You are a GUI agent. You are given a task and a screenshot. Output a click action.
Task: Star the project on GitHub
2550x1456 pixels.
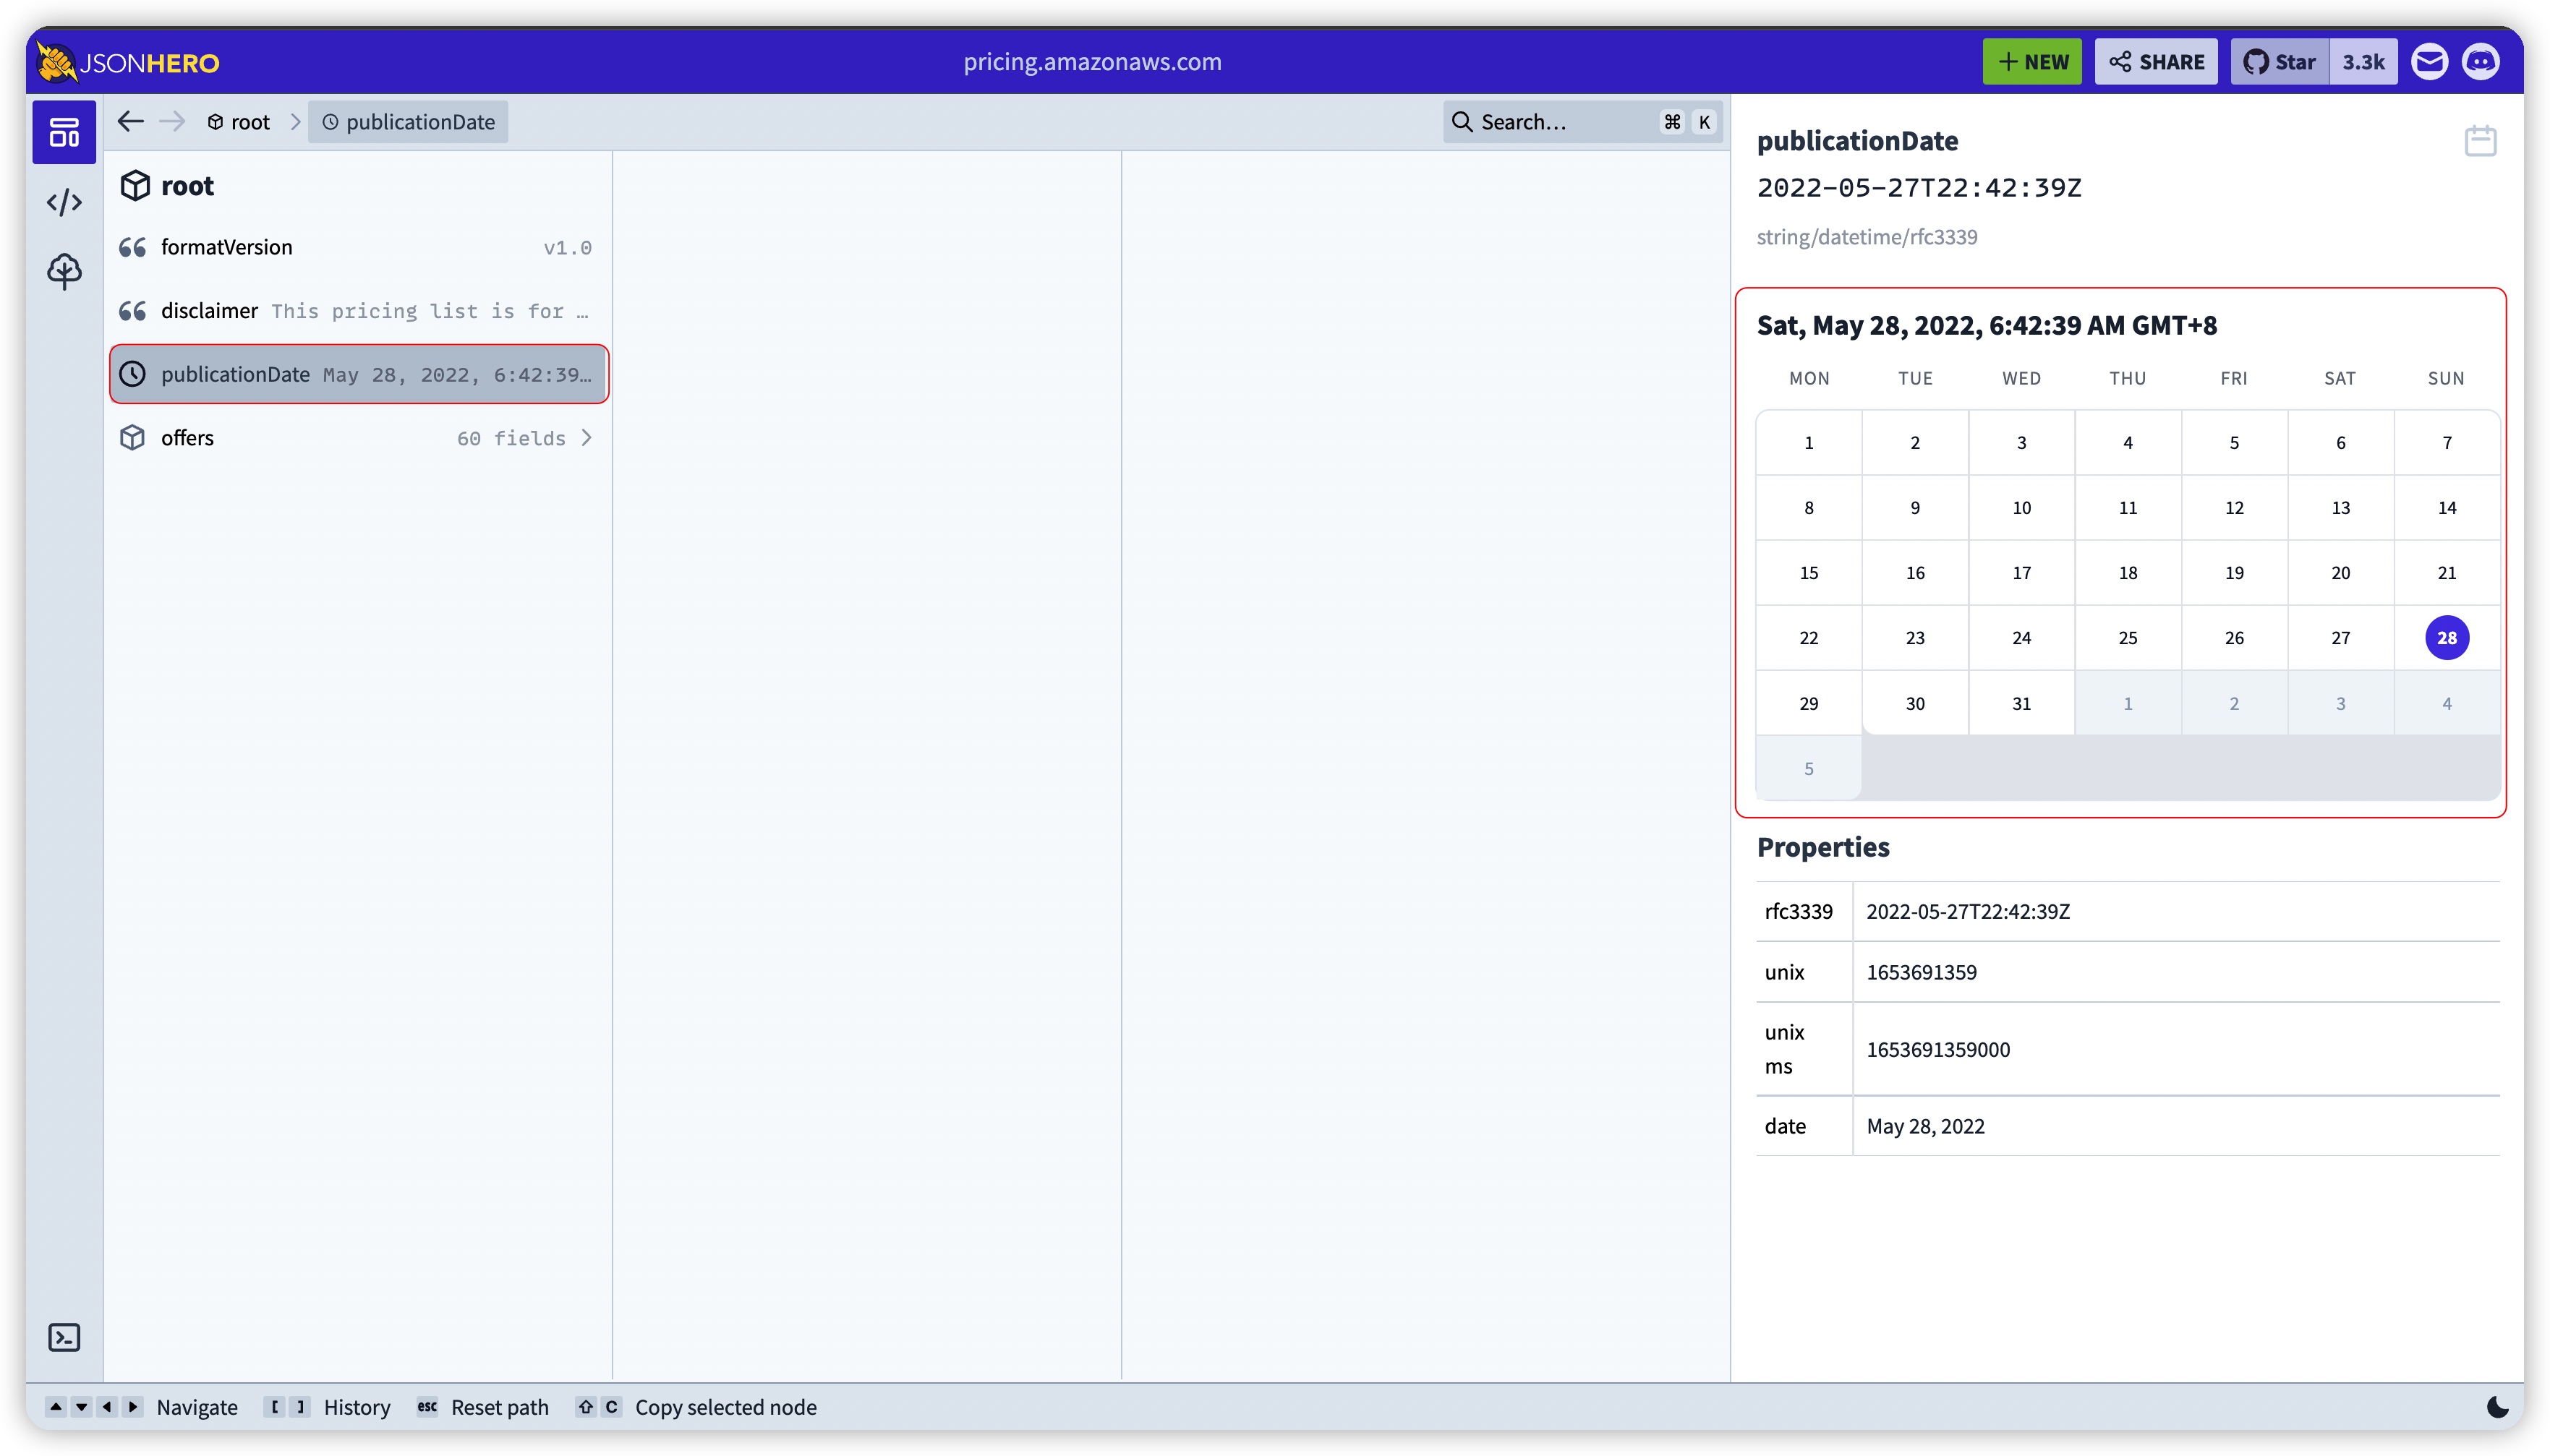tap(2280, 62)
